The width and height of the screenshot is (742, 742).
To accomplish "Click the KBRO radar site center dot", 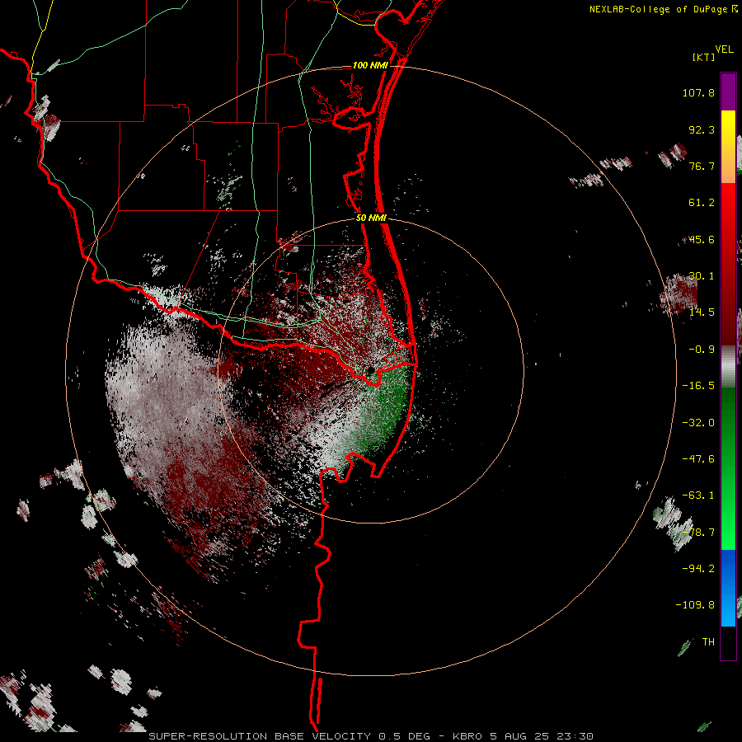I will click(371, 370).
